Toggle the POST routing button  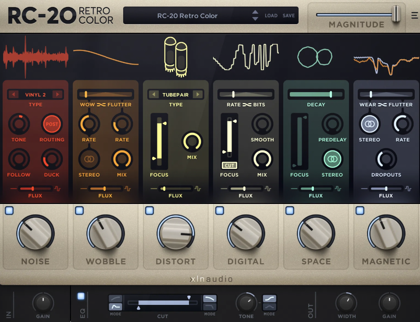(x=52, y=124)
